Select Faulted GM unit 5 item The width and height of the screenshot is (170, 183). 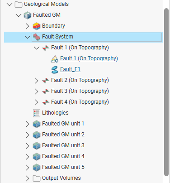(x=63, y=167)
